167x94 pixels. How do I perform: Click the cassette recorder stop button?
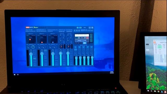coord(85,43)
